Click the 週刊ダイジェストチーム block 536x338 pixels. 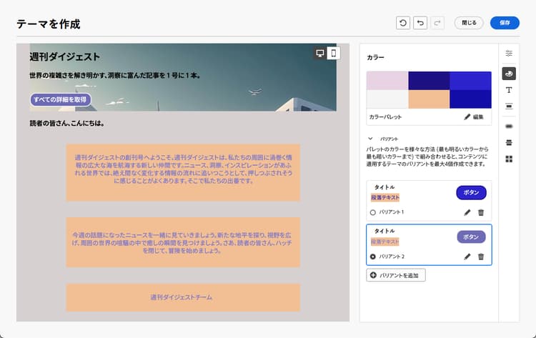point(183,297)
